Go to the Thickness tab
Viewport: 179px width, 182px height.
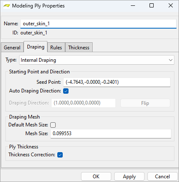[x=79, y=48]
